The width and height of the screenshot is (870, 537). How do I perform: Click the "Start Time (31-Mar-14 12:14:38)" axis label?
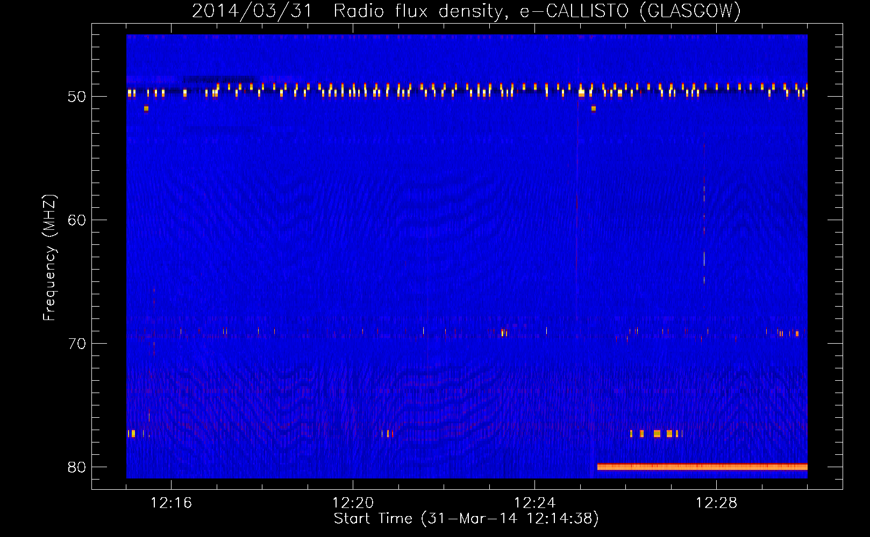click(466, 519)
